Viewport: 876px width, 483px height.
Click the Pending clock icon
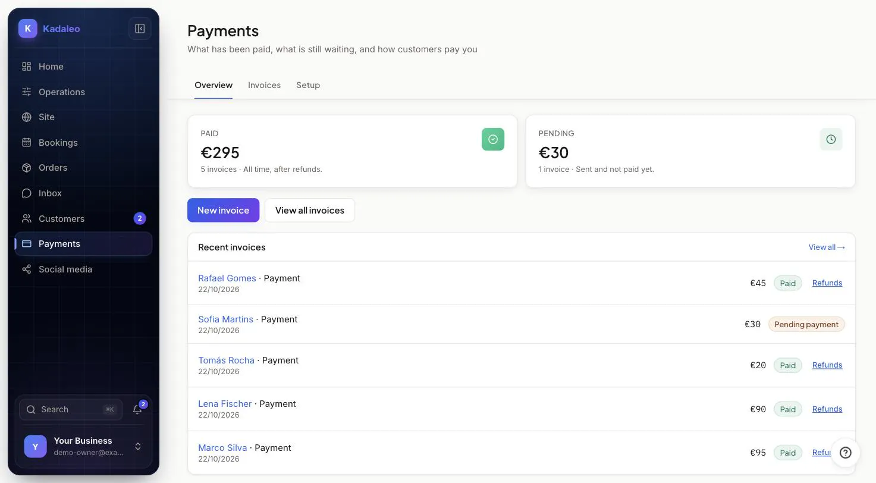[x=831, y=139]
